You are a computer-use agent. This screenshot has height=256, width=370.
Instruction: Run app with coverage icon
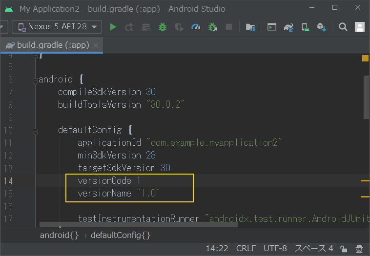pos(179,27)
